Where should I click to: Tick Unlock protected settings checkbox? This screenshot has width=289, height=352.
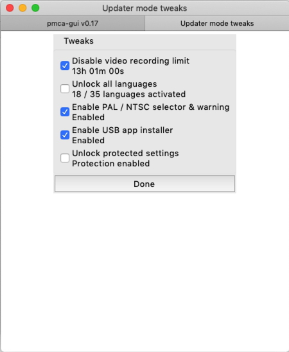tap(65, 158)
